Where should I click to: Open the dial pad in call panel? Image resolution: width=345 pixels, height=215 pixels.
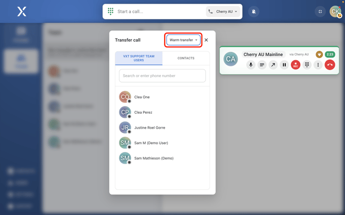pyautogui.click(x=307, y=65)
